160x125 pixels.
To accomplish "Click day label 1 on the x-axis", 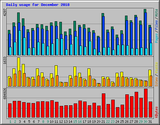I will (x=10, y=122).
